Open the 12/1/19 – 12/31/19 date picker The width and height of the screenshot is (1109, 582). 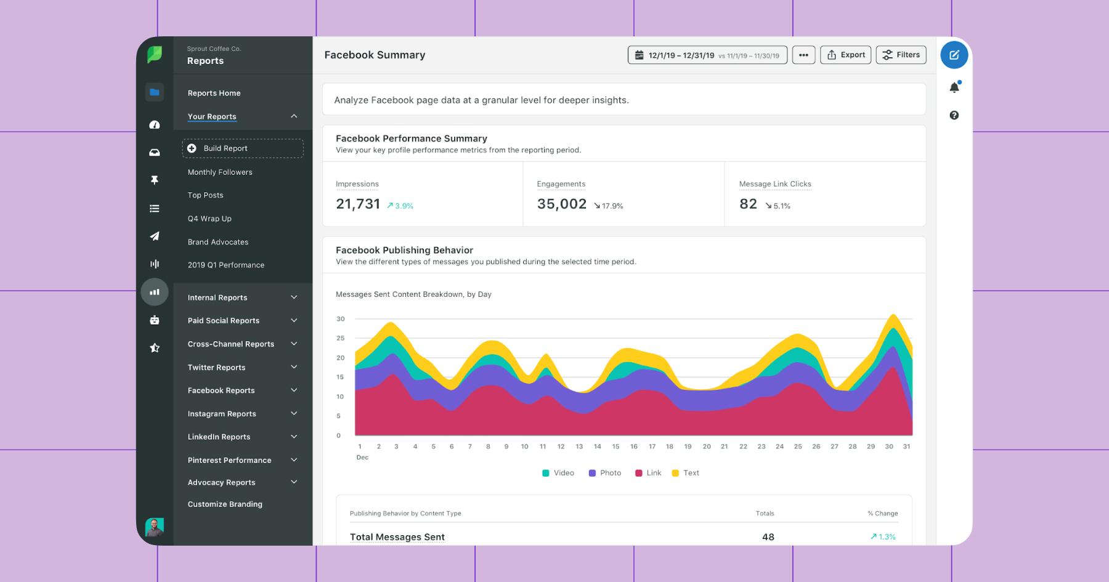707,55
